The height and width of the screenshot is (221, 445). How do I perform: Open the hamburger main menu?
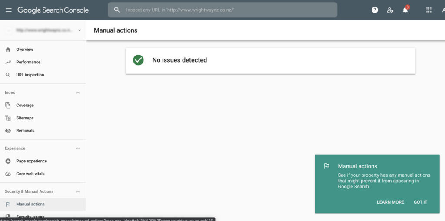[x=9, y=10]
